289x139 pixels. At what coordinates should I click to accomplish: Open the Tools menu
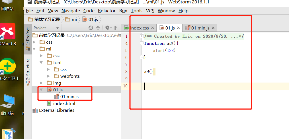click(x=137, y=11)
